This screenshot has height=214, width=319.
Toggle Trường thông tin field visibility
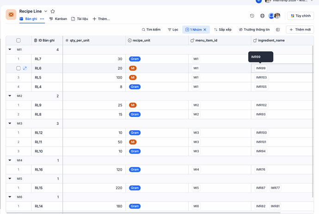[x=254, y=30]
